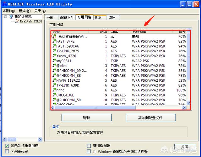Click the signal icon beside @PHICOMM_09
The height and width of the screenshot is (157, 201).
point(54,70)
